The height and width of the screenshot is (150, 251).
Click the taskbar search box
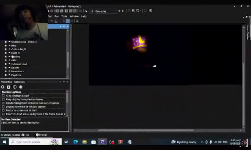(35, 142)
